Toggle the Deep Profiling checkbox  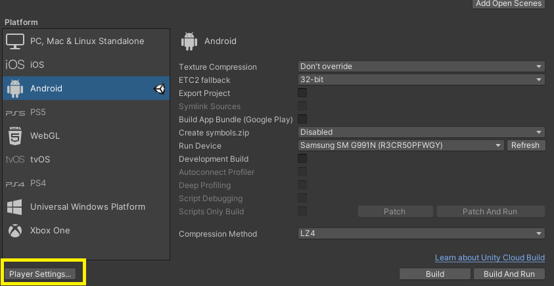[302, 185]
